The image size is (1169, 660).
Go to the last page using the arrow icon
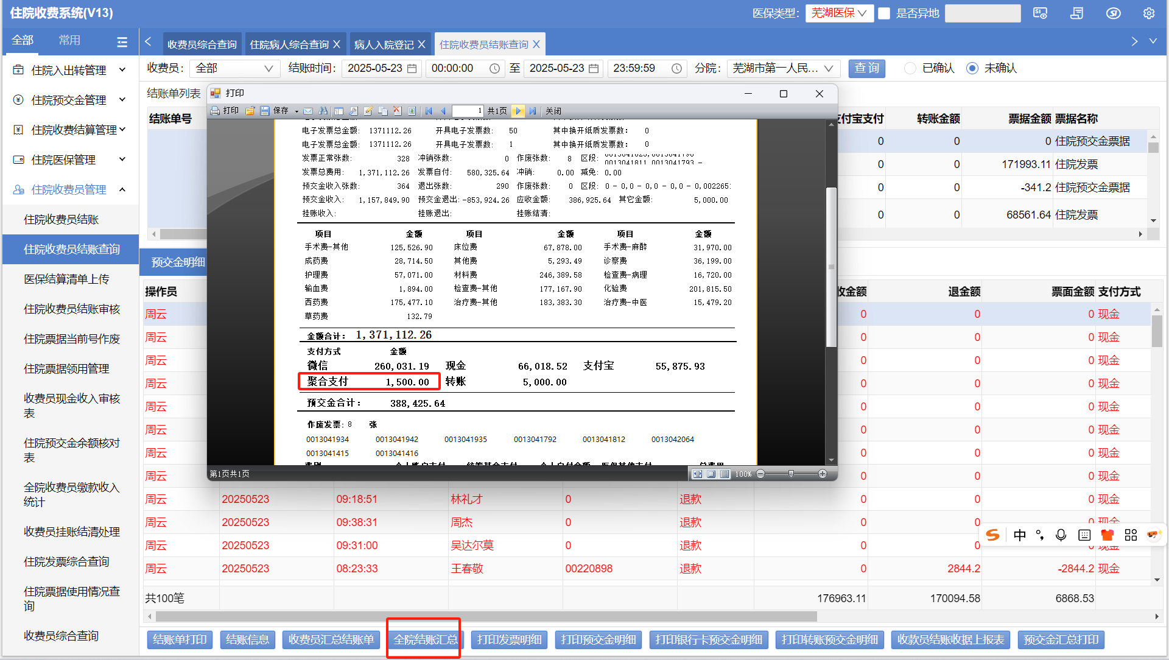click(533, 111)
